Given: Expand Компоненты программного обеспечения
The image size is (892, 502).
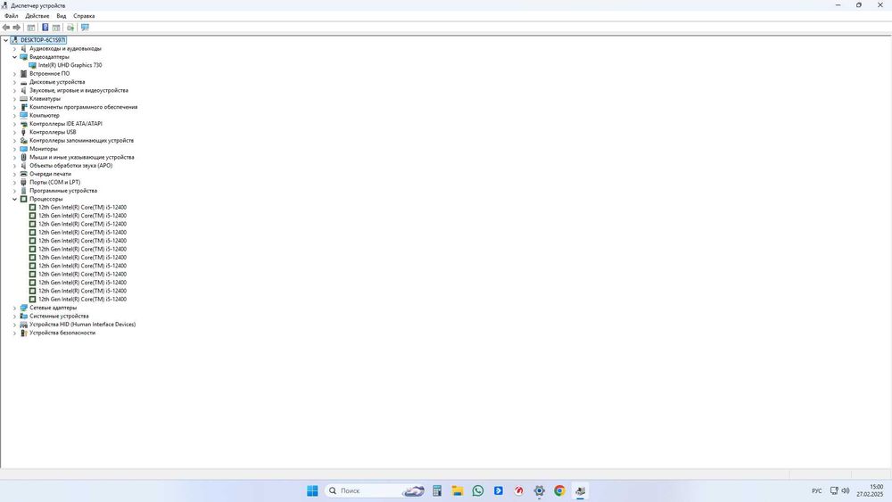Looking at the screenshot, I should point(15,107).
